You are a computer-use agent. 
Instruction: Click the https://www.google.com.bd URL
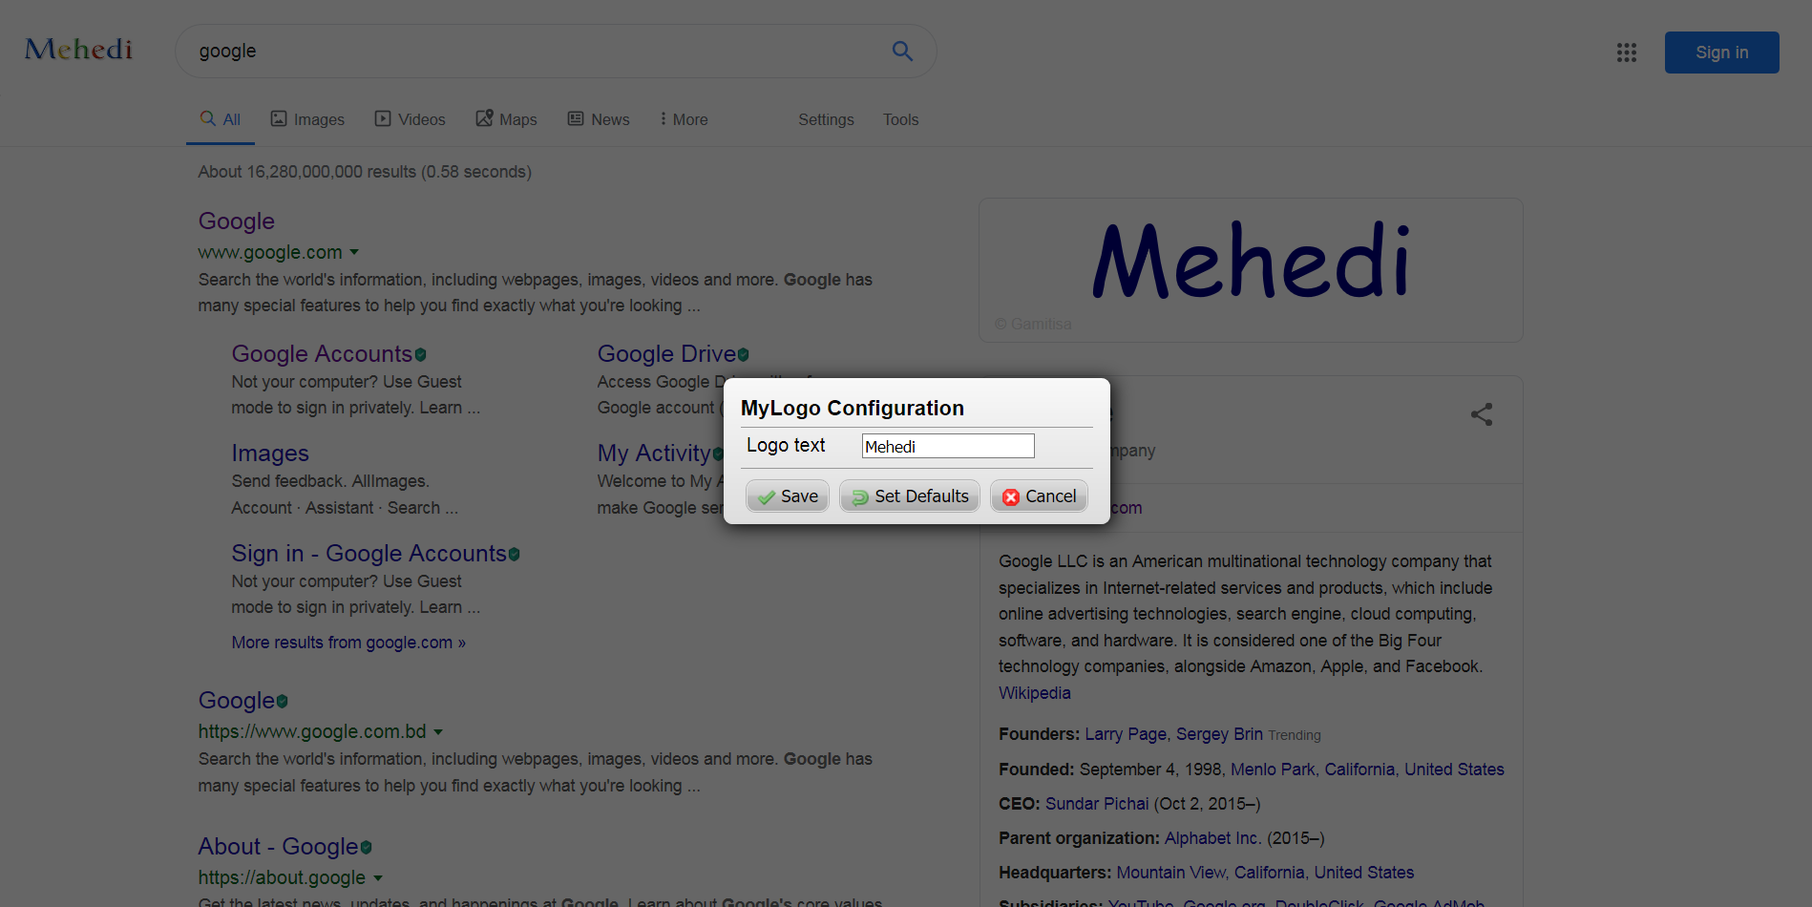(312, 731)
